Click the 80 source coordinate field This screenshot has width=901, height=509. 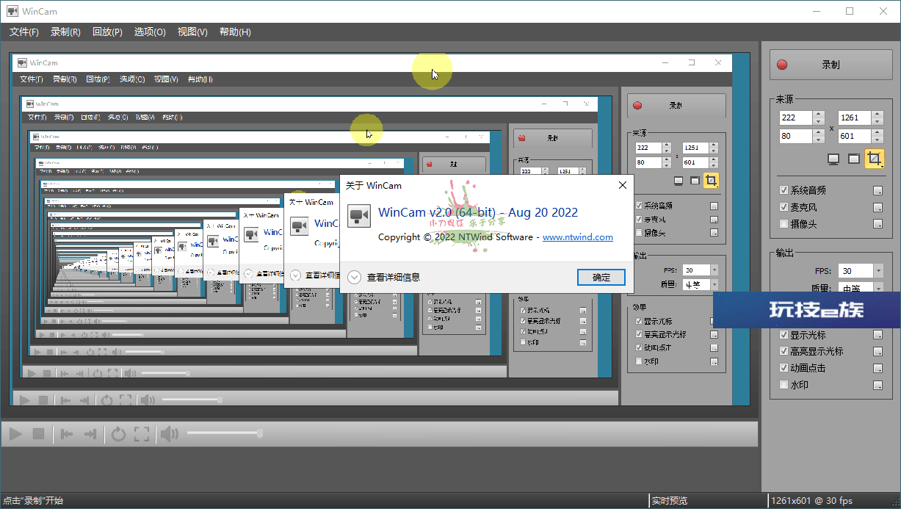[796, 136]
